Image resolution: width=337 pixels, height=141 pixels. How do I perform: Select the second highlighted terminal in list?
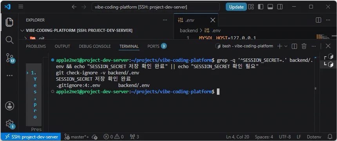[x=328, y=64]
